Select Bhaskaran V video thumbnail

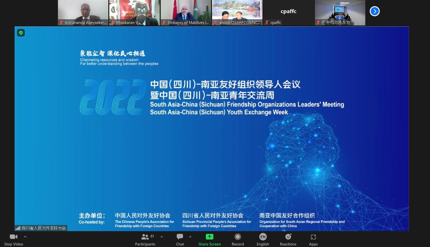click(x=135, y=13)
